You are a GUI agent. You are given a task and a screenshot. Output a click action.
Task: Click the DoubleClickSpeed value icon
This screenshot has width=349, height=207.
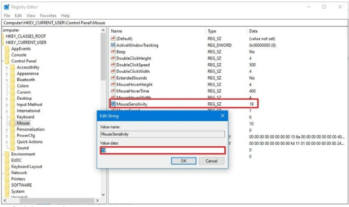click(x=113, y=65)
